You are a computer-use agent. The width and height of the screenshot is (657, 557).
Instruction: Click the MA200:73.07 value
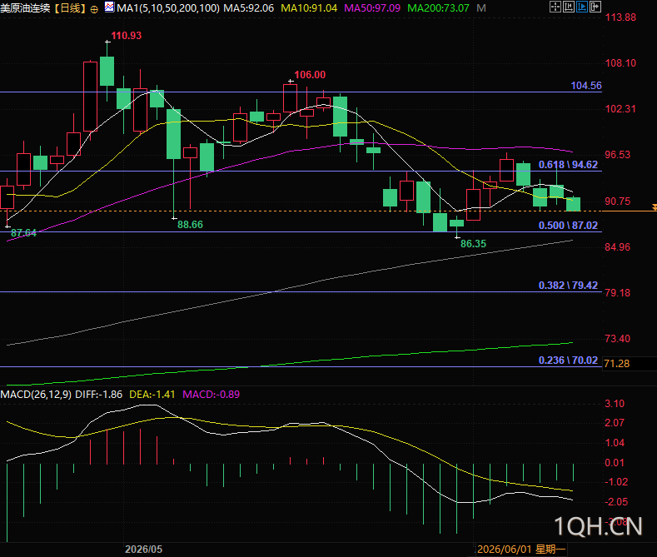click(x=438, y=8)
